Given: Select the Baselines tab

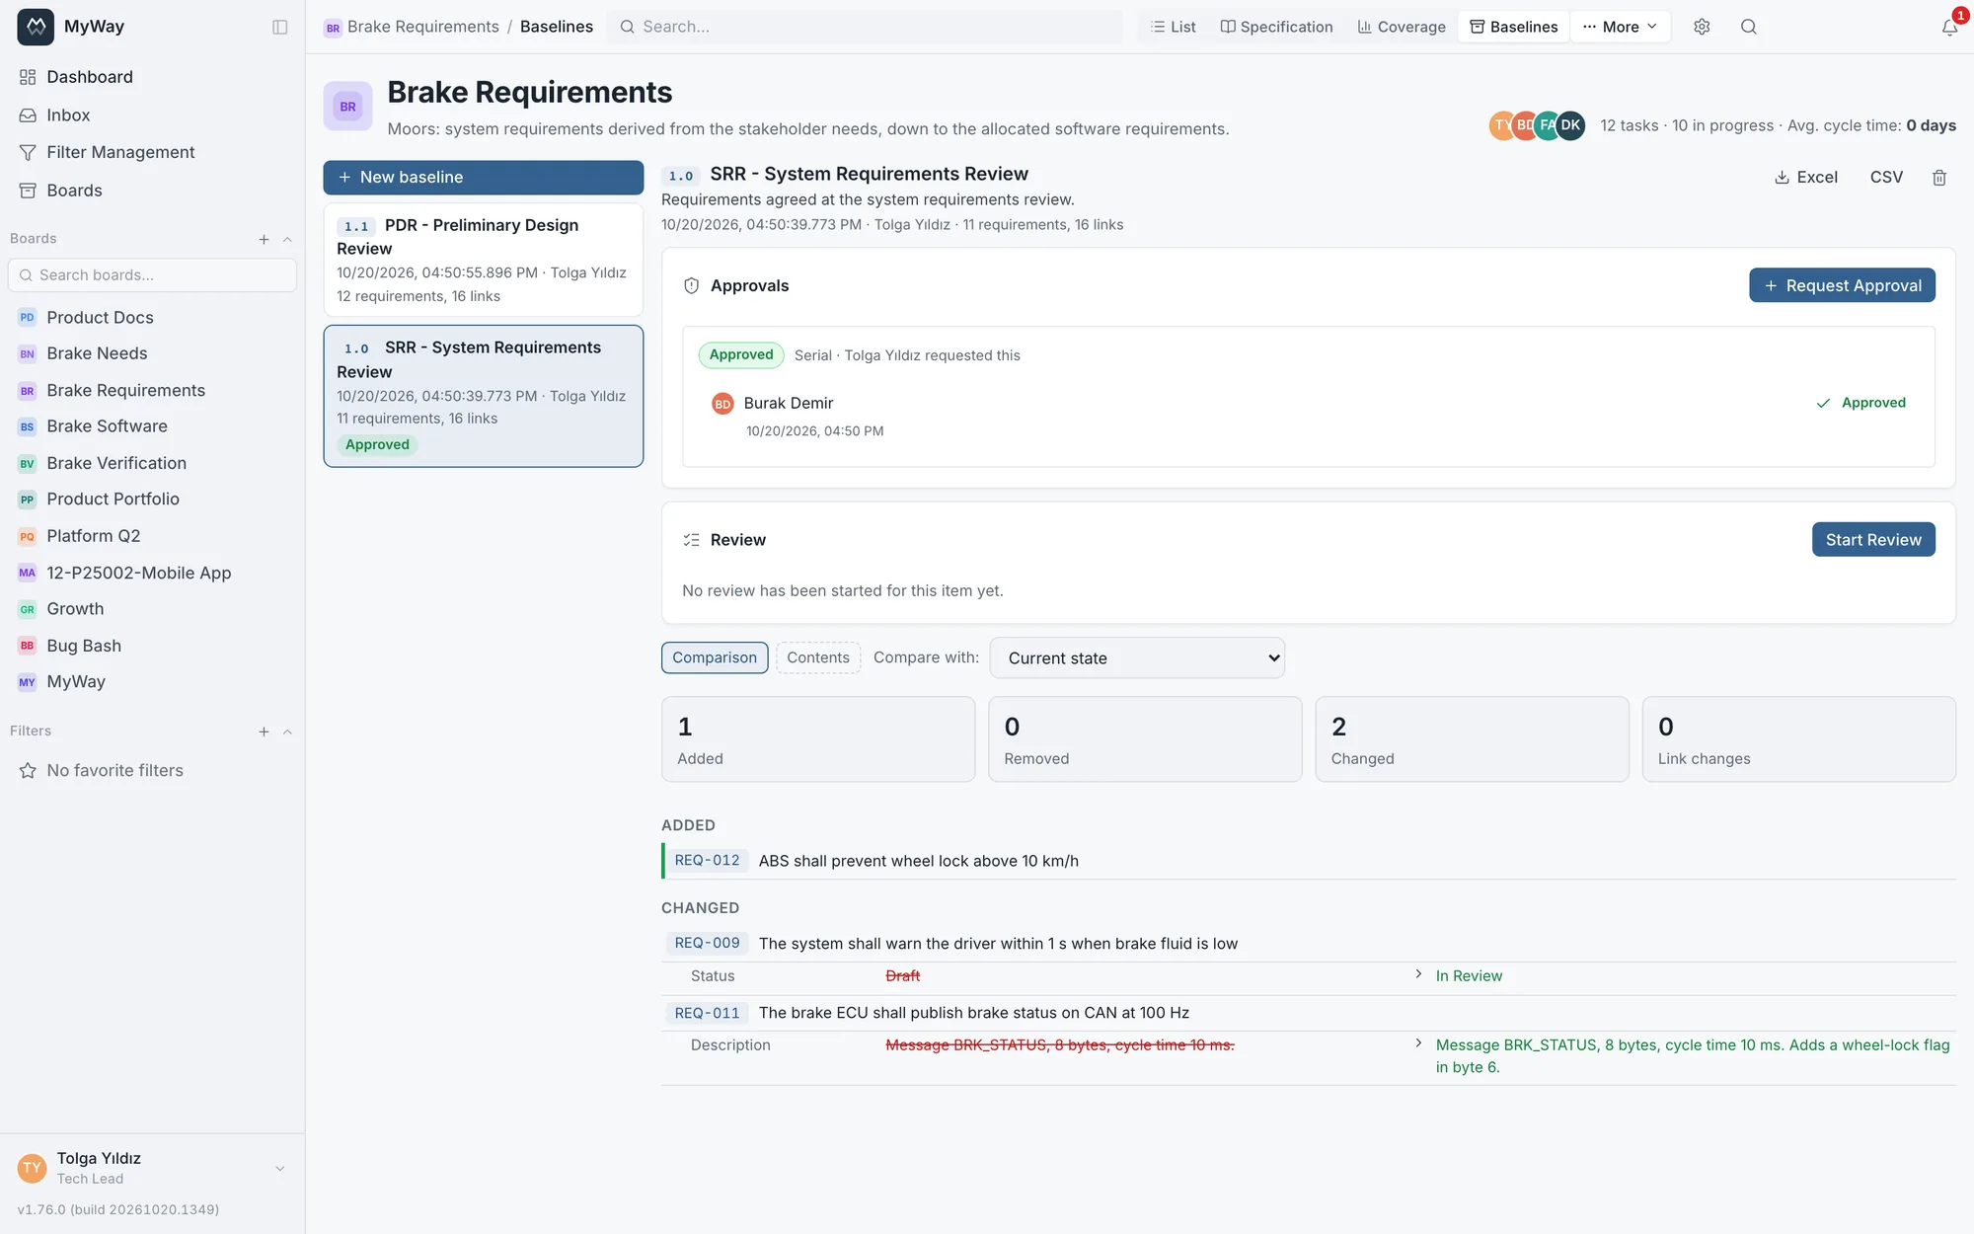Looking at the screenshot, I should [1513, 27].
